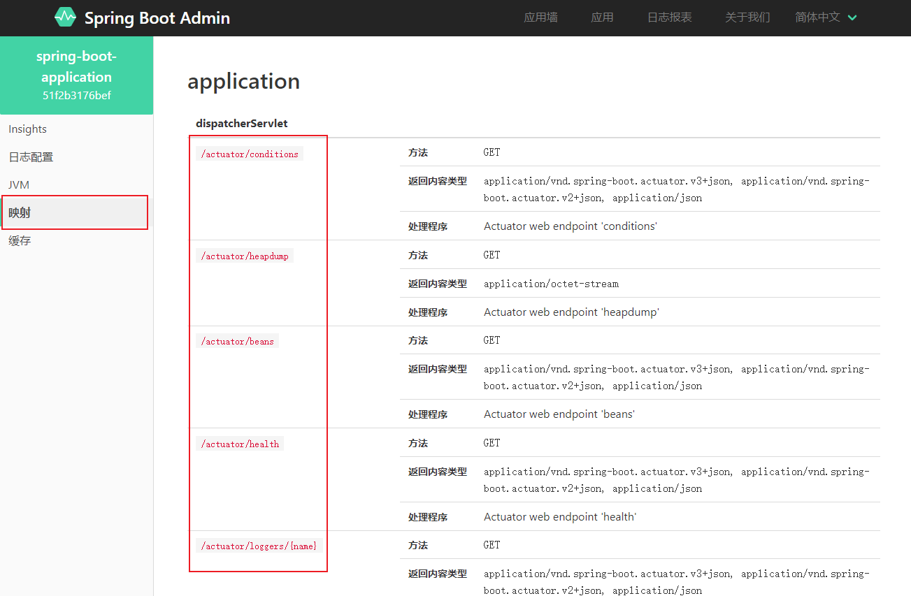This screenshot has width=911, height=596.
Task: Click the /actuator/conditions path
Action: (250, 154)
